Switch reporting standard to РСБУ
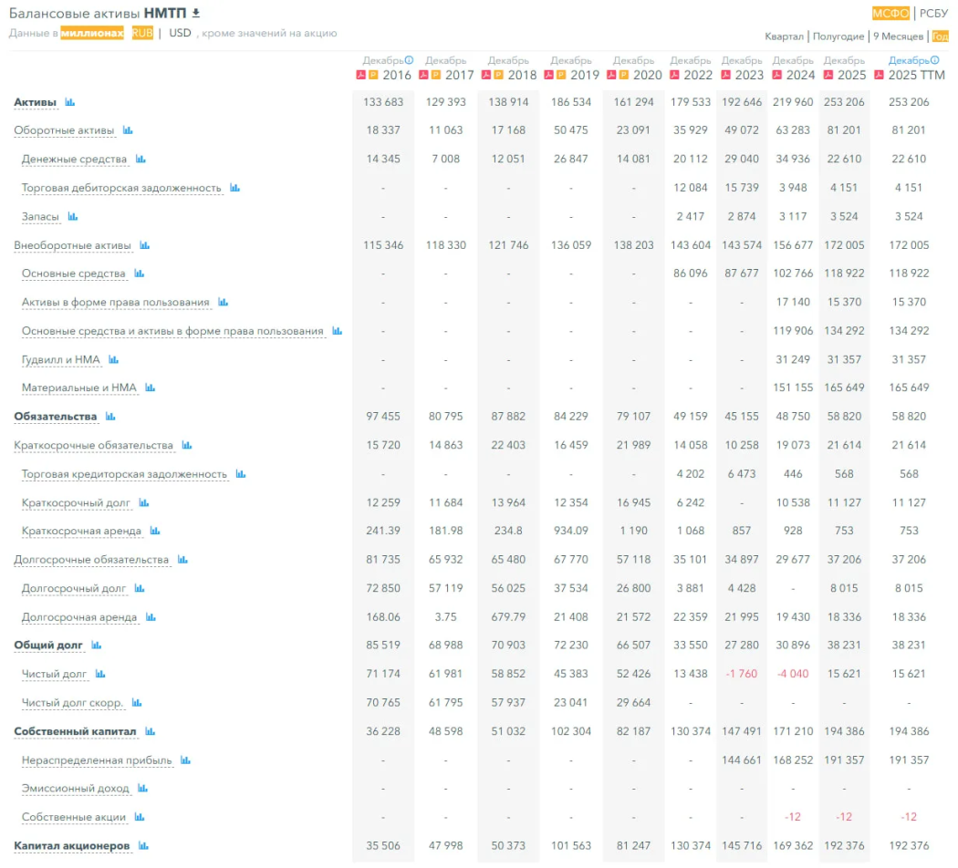This screenshot has width=958, height=868. pos(933,13)
